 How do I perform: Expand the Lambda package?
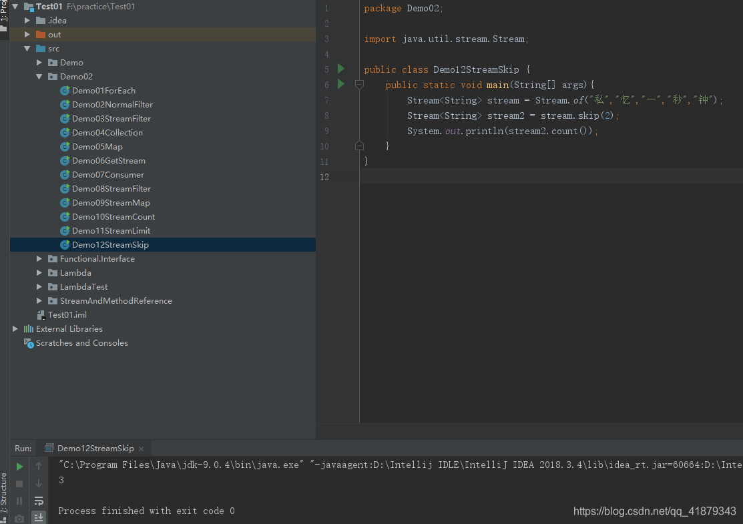tap(39, 273)
